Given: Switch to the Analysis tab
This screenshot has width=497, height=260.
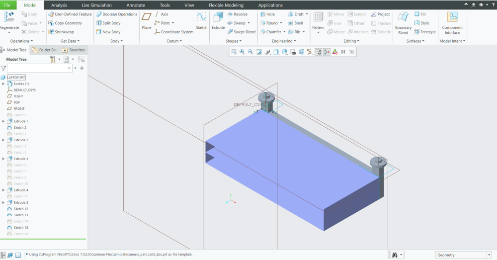Looking at the screenshot, I should pos(59,5).
